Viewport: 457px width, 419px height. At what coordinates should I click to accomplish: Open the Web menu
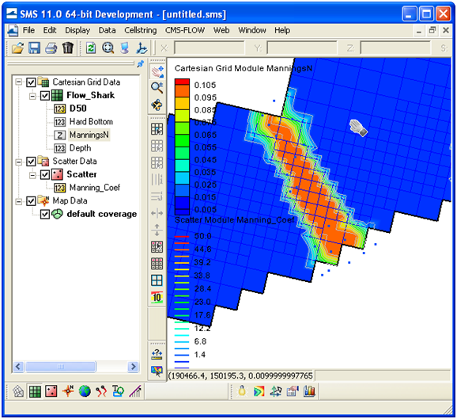[221, 30]
